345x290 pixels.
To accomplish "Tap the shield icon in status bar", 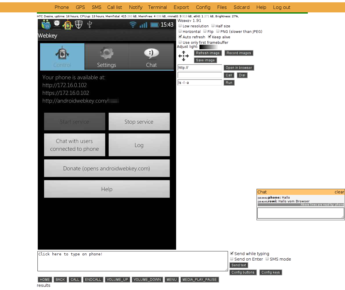I will click(x=79, y=25).
